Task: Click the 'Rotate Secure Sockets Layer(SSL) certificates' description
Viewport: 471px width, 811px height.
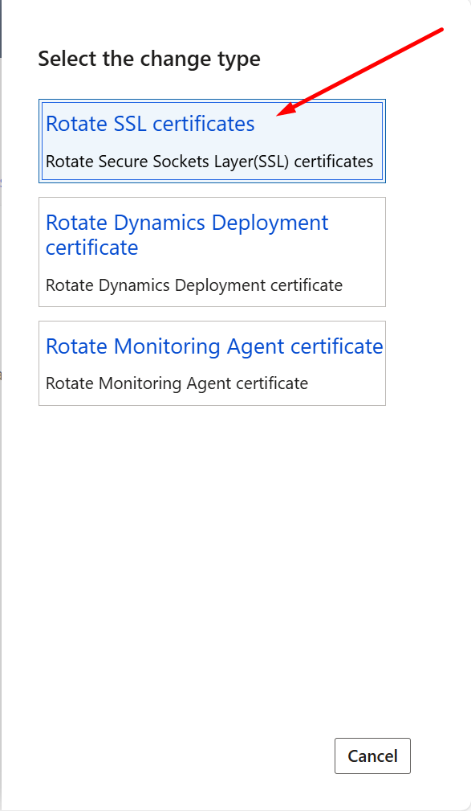Action: [209, 162]
